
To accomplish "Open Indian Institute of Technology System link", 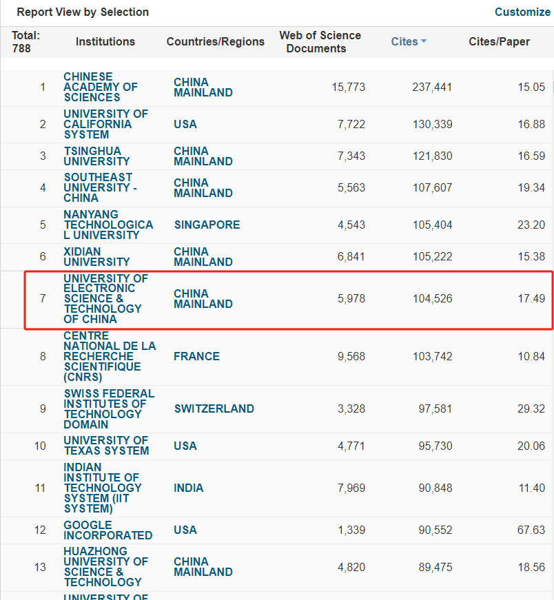I will click(101, 488).
